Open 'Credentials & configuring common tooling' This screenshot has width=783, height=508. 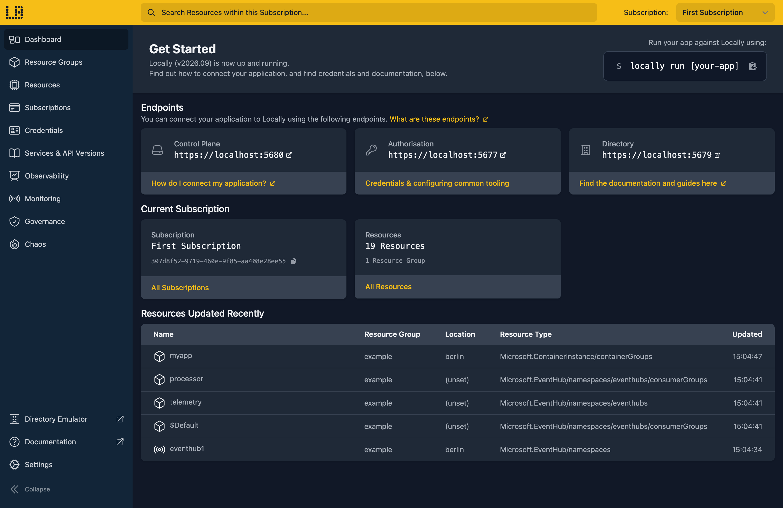pos(437,183)
